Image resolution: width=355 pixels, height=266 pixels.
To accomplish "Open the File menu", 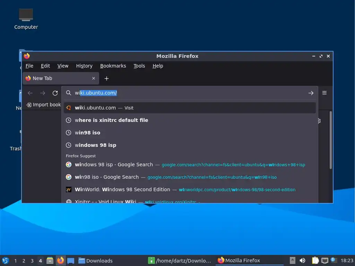I will coord(29,66).
